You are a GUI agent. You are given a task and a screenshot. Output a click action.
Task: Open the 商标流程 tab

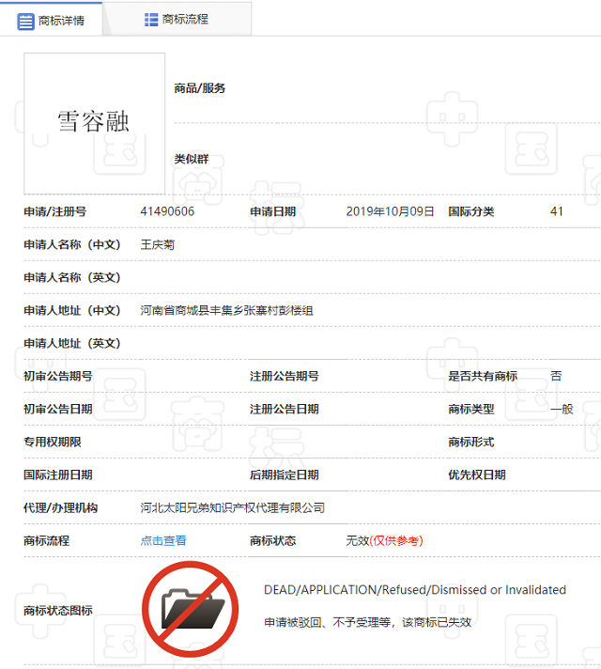[176, 19]
